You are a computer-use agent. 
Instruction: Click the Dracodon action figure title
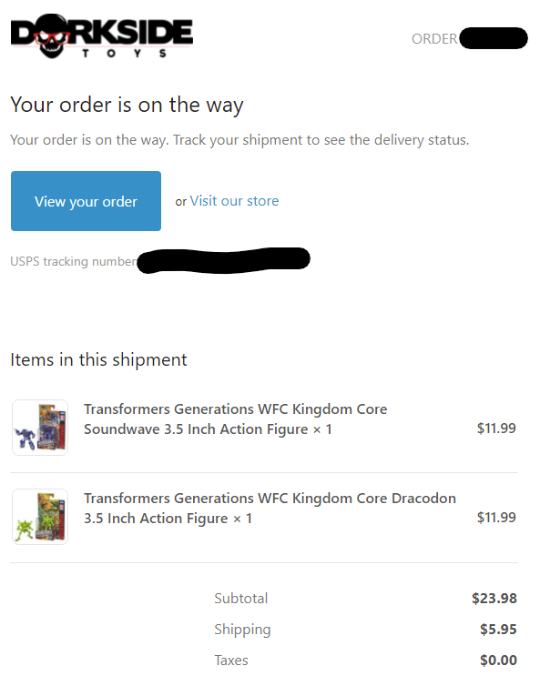pos(270,509)
